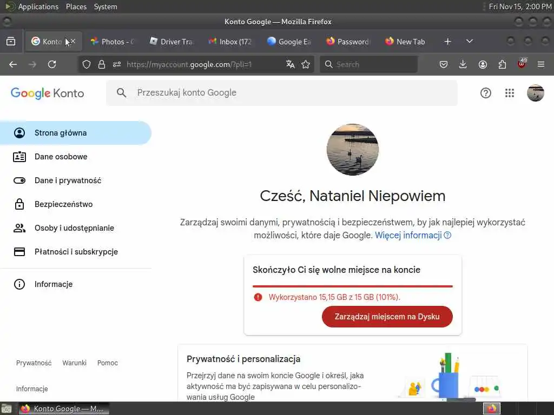Open the red extension badge showing 49

[x=522, y=64]
